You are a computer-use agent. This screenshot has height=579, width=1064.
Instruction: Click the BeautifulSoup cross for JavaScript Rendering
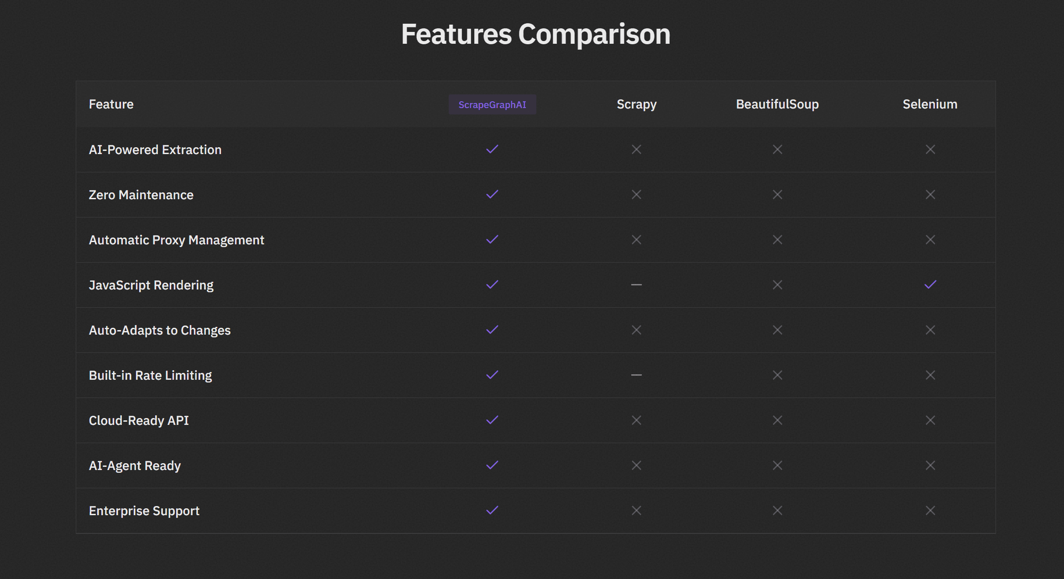pos(777,284)
